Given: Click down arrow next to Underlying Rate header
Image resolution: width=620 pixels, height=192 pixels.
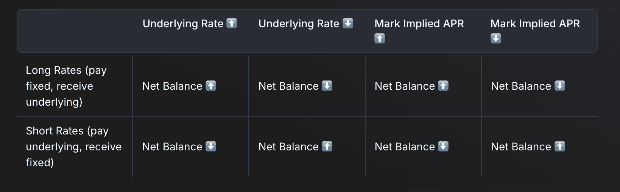Looking at the screenshot, I should [348, 23].
